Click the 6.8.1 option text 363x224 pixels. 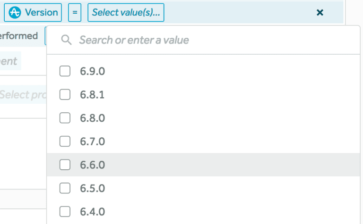click(x=92, y=95)
